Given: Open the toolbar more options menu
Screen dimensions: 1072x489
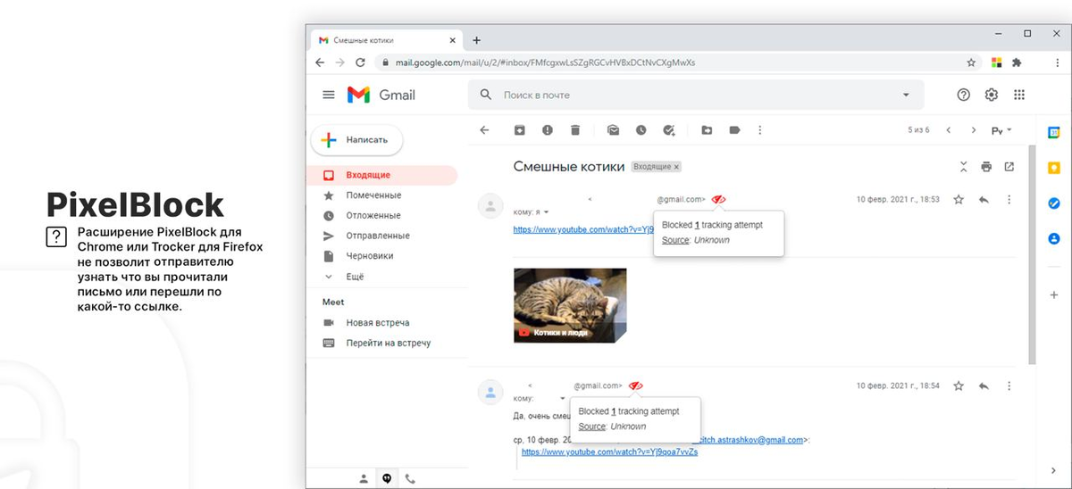Looking at the screenshot, I should [760, 129].
